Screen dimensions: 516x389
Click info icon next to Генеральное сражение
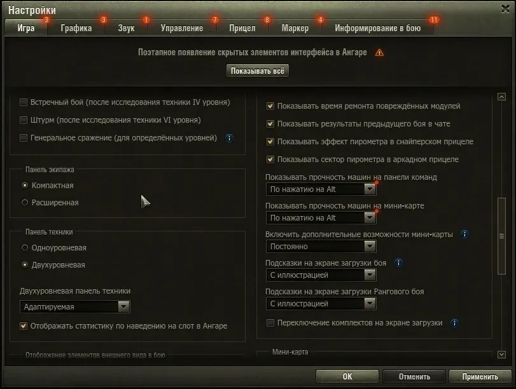click(x=230, y=138)
